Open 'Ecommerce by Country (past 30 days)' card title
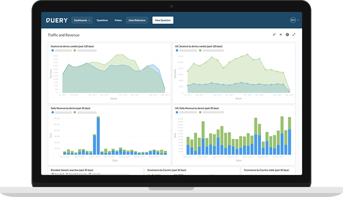 click(167, 170)
